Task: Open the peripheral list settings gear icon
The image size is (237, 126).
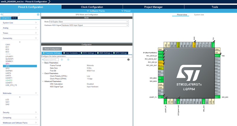Action: (x=38, y=14)
